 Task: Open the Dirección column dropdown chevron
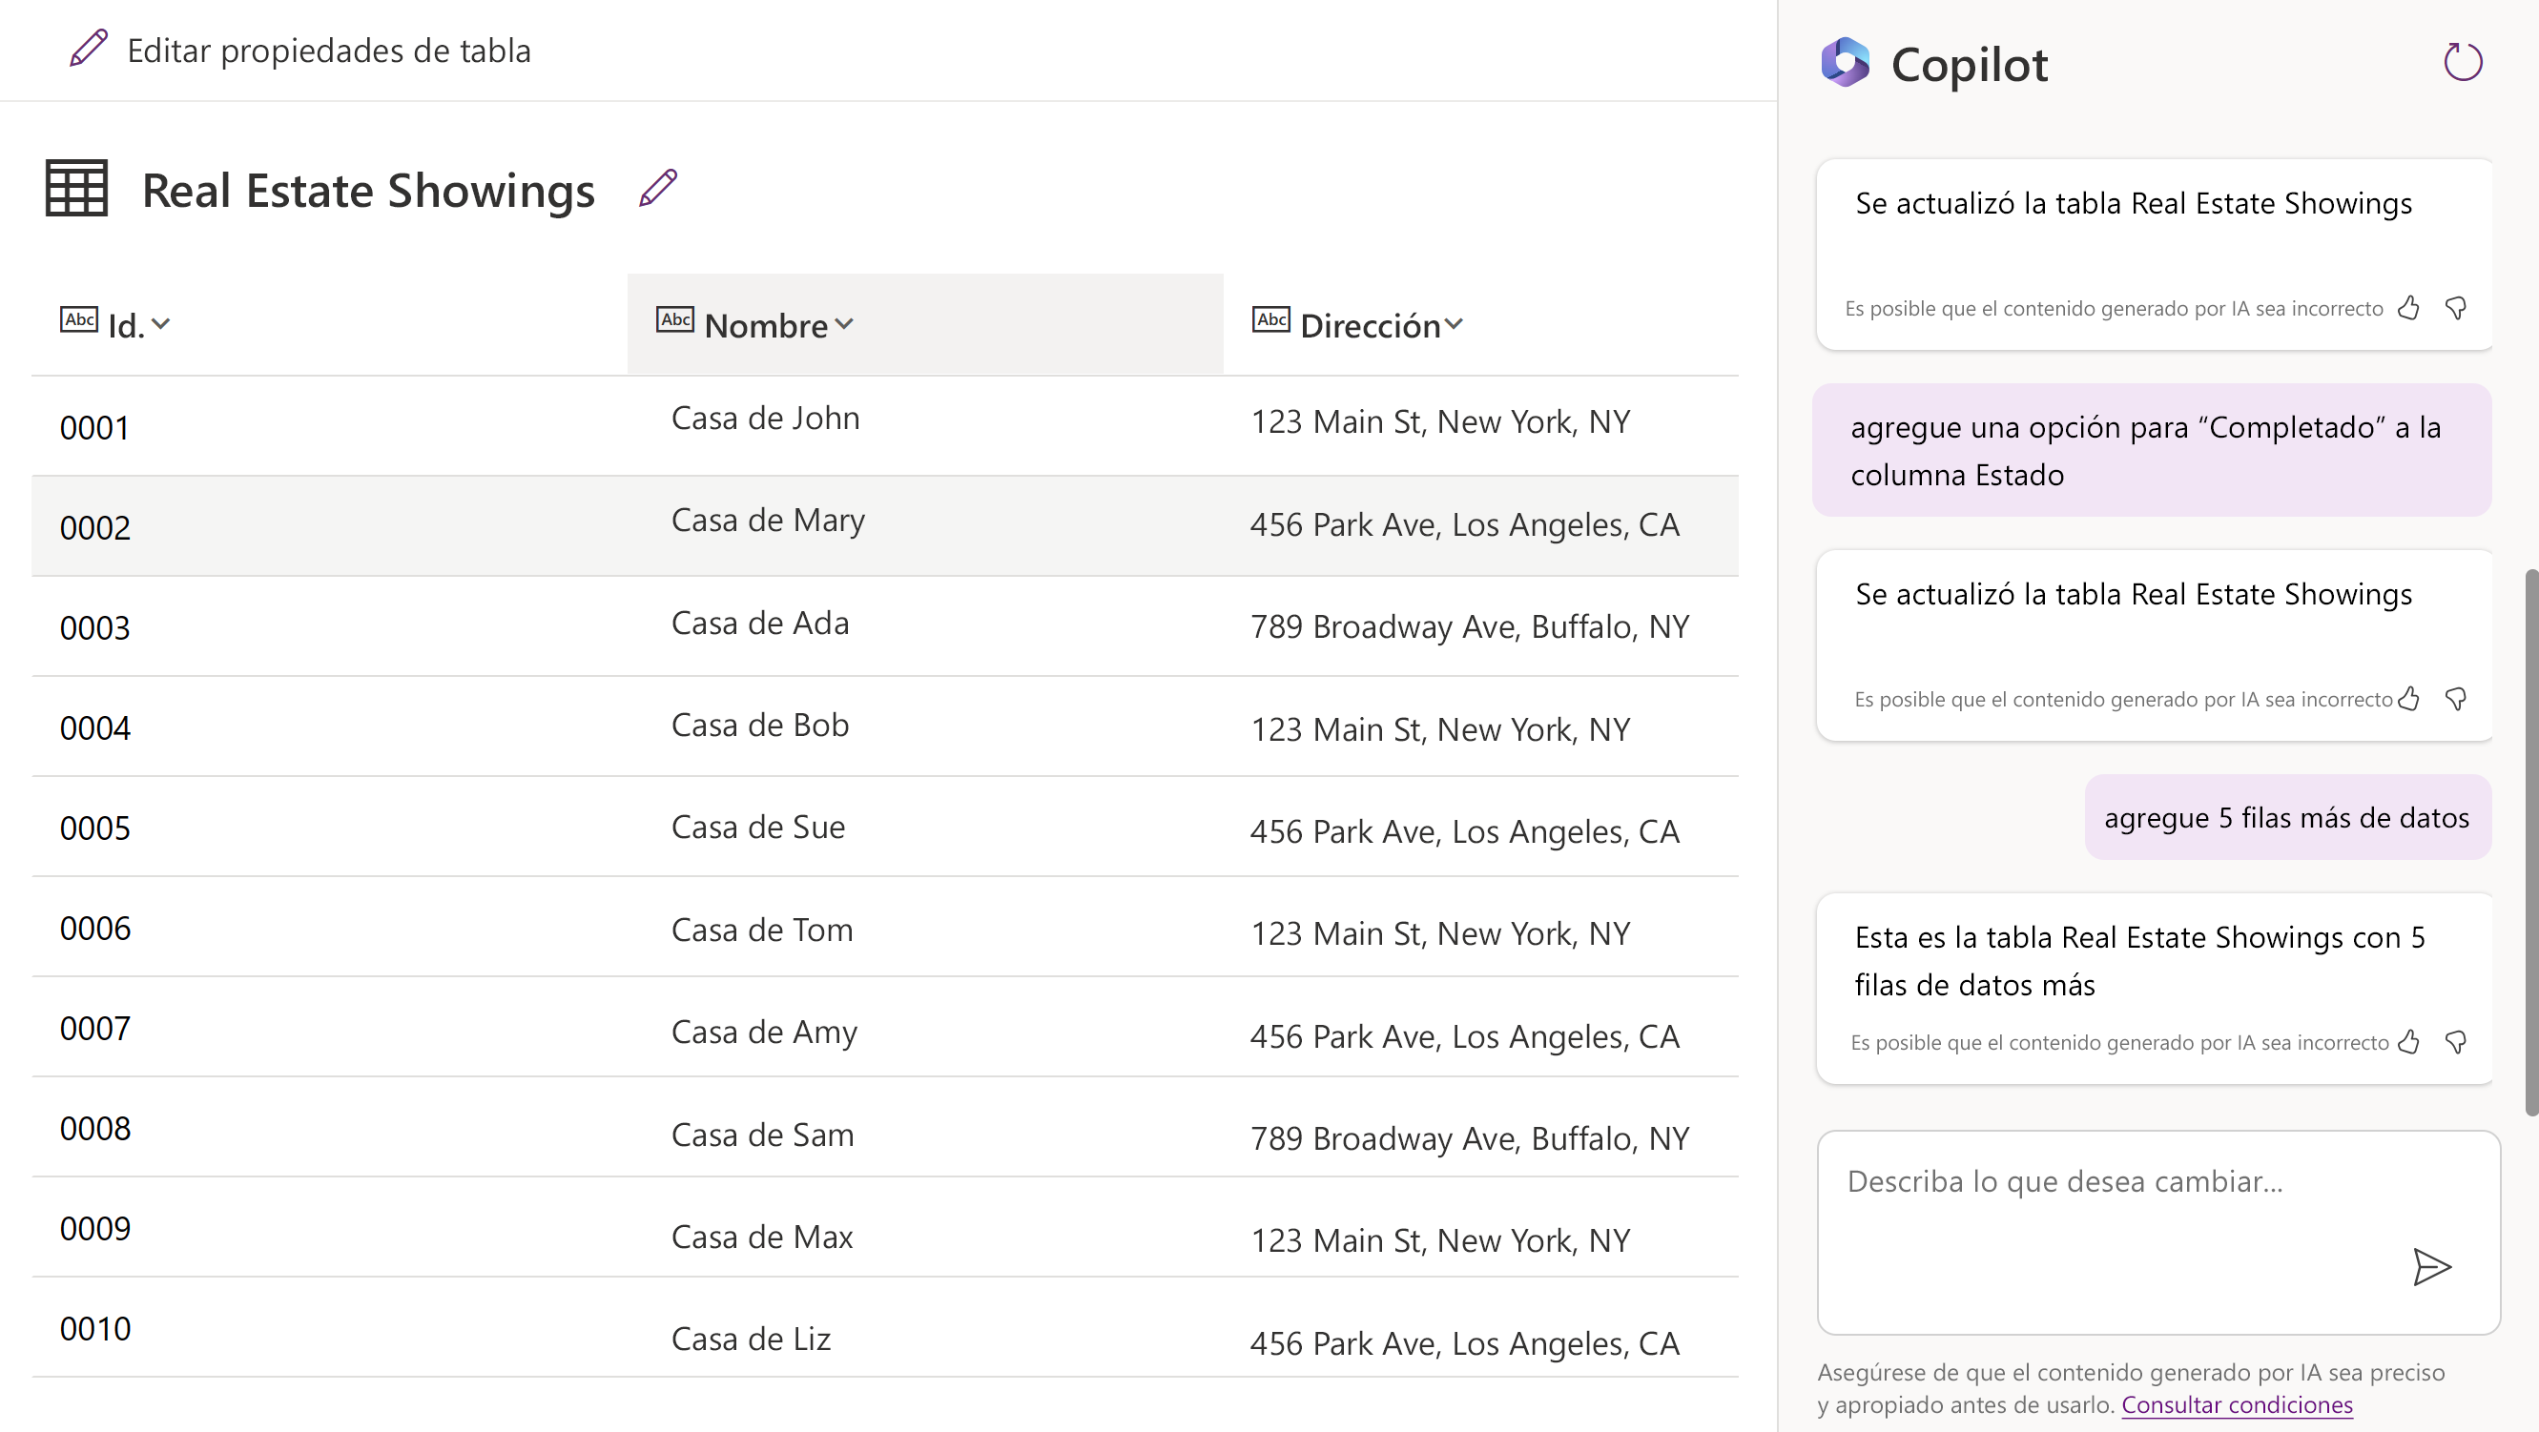pos(1454,324)
